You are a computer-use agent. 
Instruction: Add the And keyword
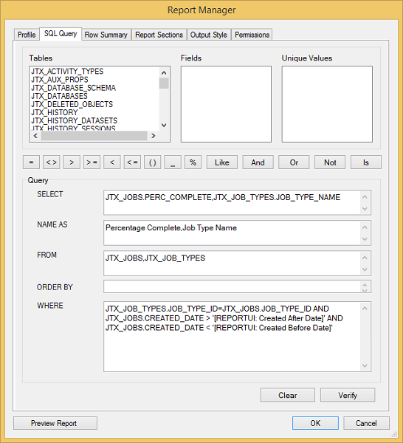tap(258, 162)
